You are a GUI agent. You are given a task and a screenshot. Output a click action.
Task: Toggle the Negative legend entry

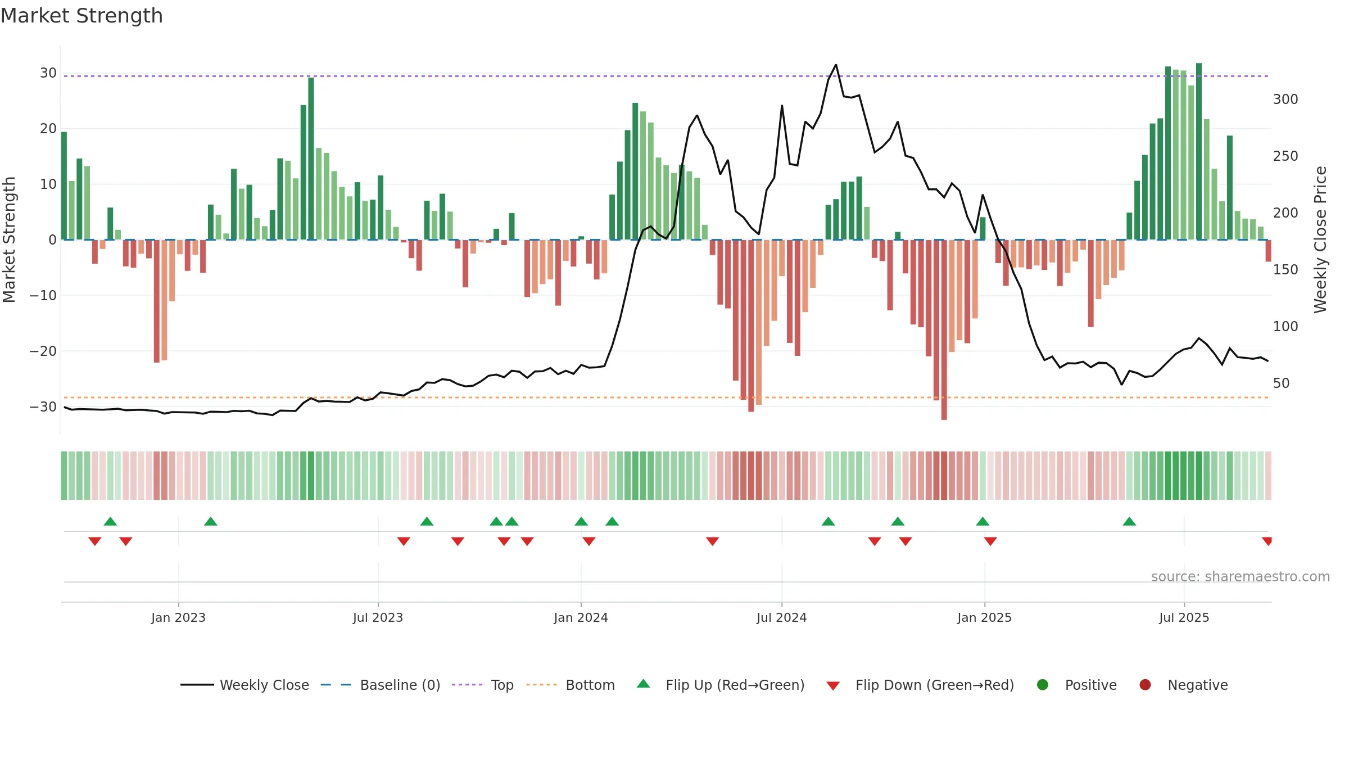click(1183, 685)
